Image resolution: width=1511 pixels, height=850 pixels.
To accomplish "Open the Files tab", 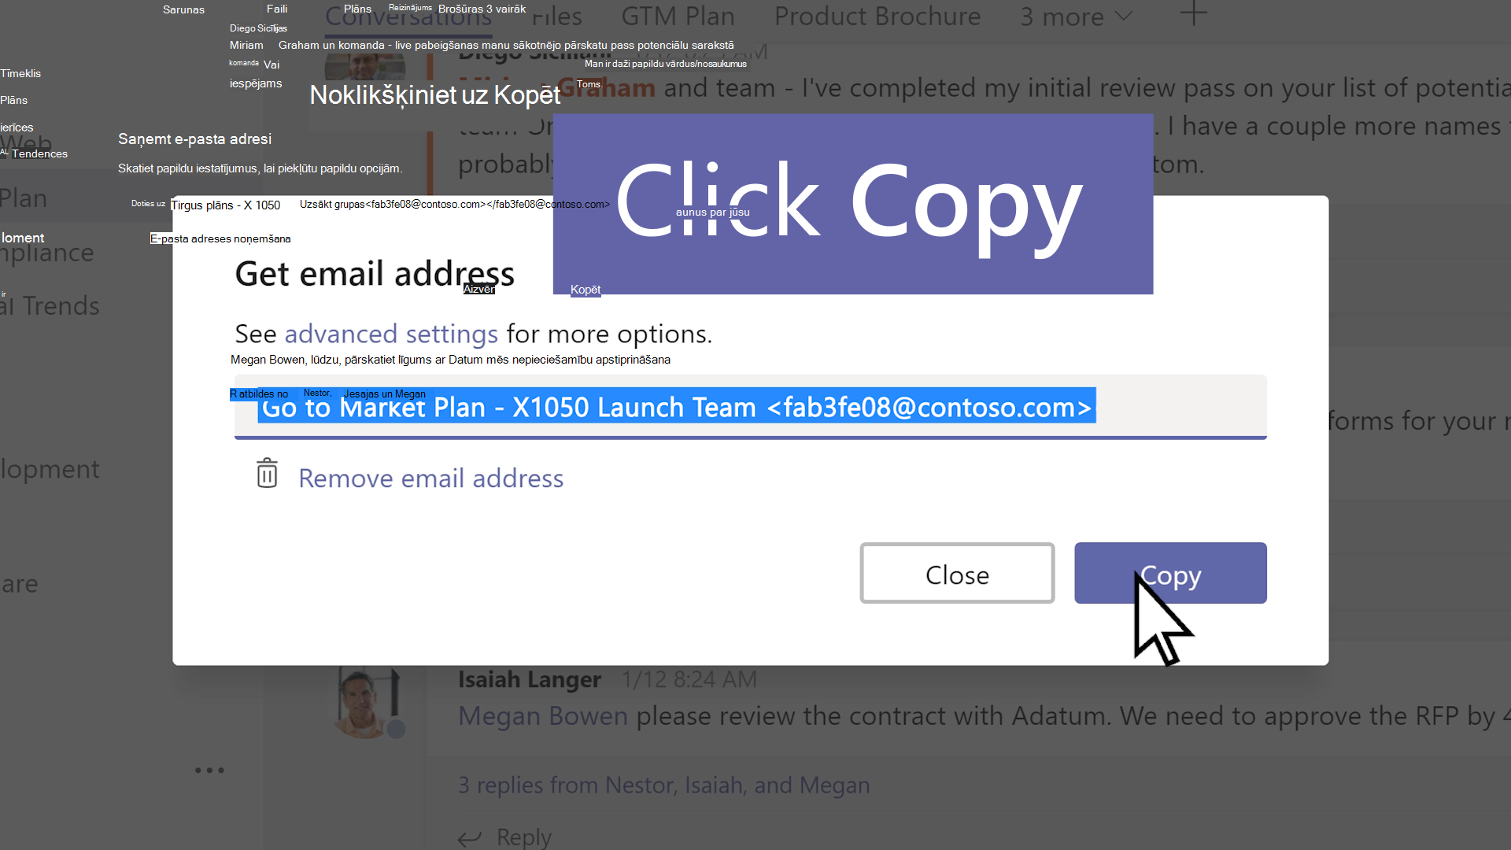I will (556, 17).
